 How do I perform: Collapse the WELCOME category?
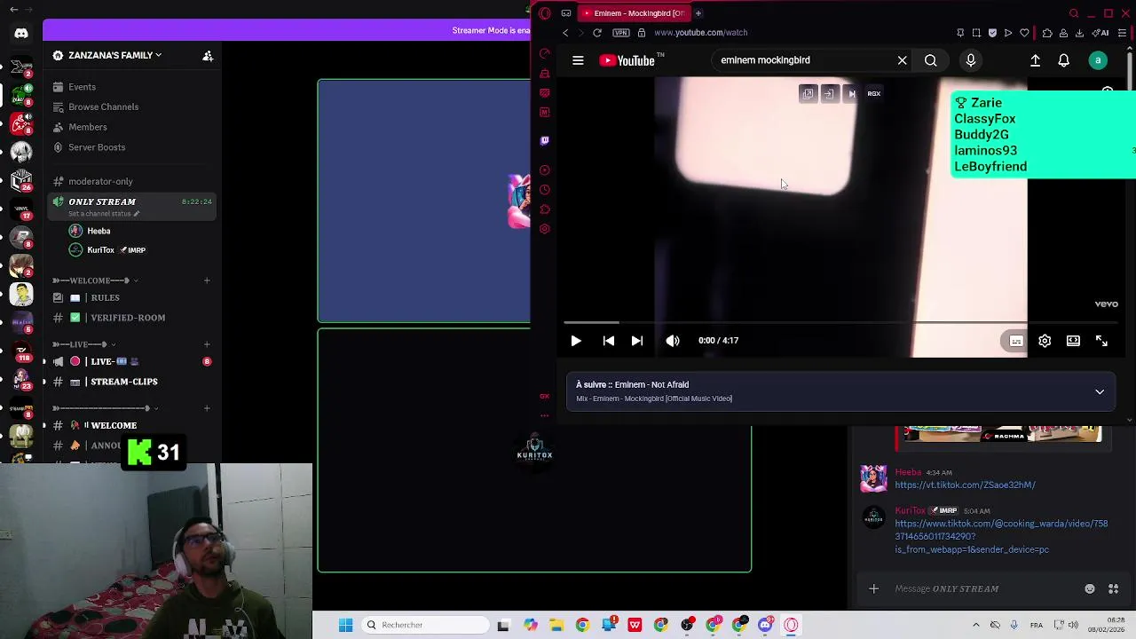tap(96, 280)
